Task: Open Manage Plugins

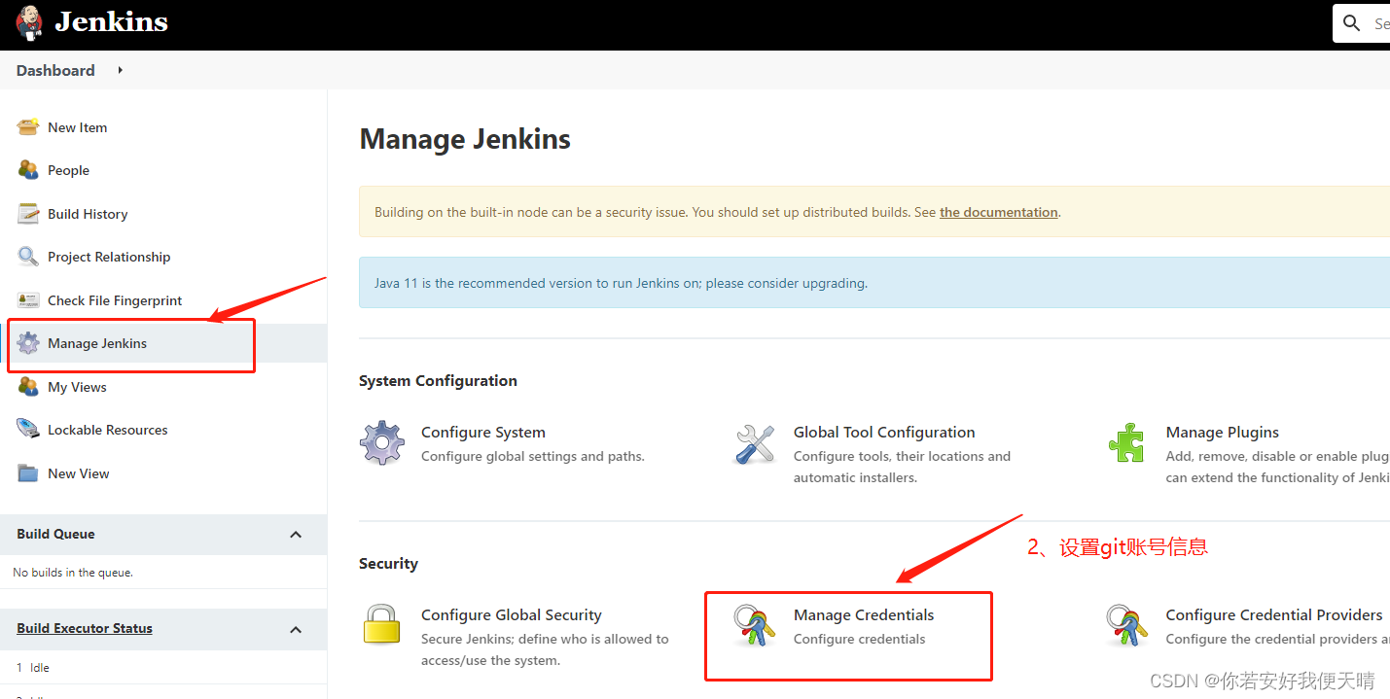Action: (1223, 433)
